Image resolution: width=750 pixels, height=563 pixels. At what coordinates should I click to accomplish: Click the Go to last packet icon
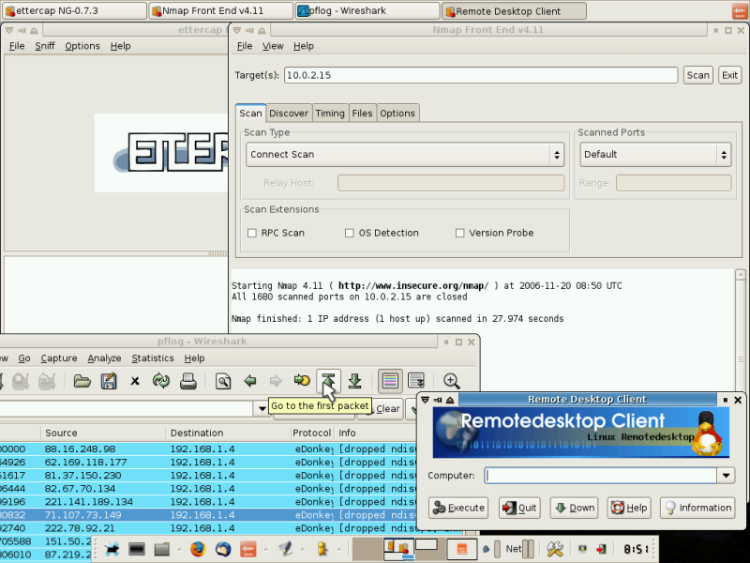point(354,381)
